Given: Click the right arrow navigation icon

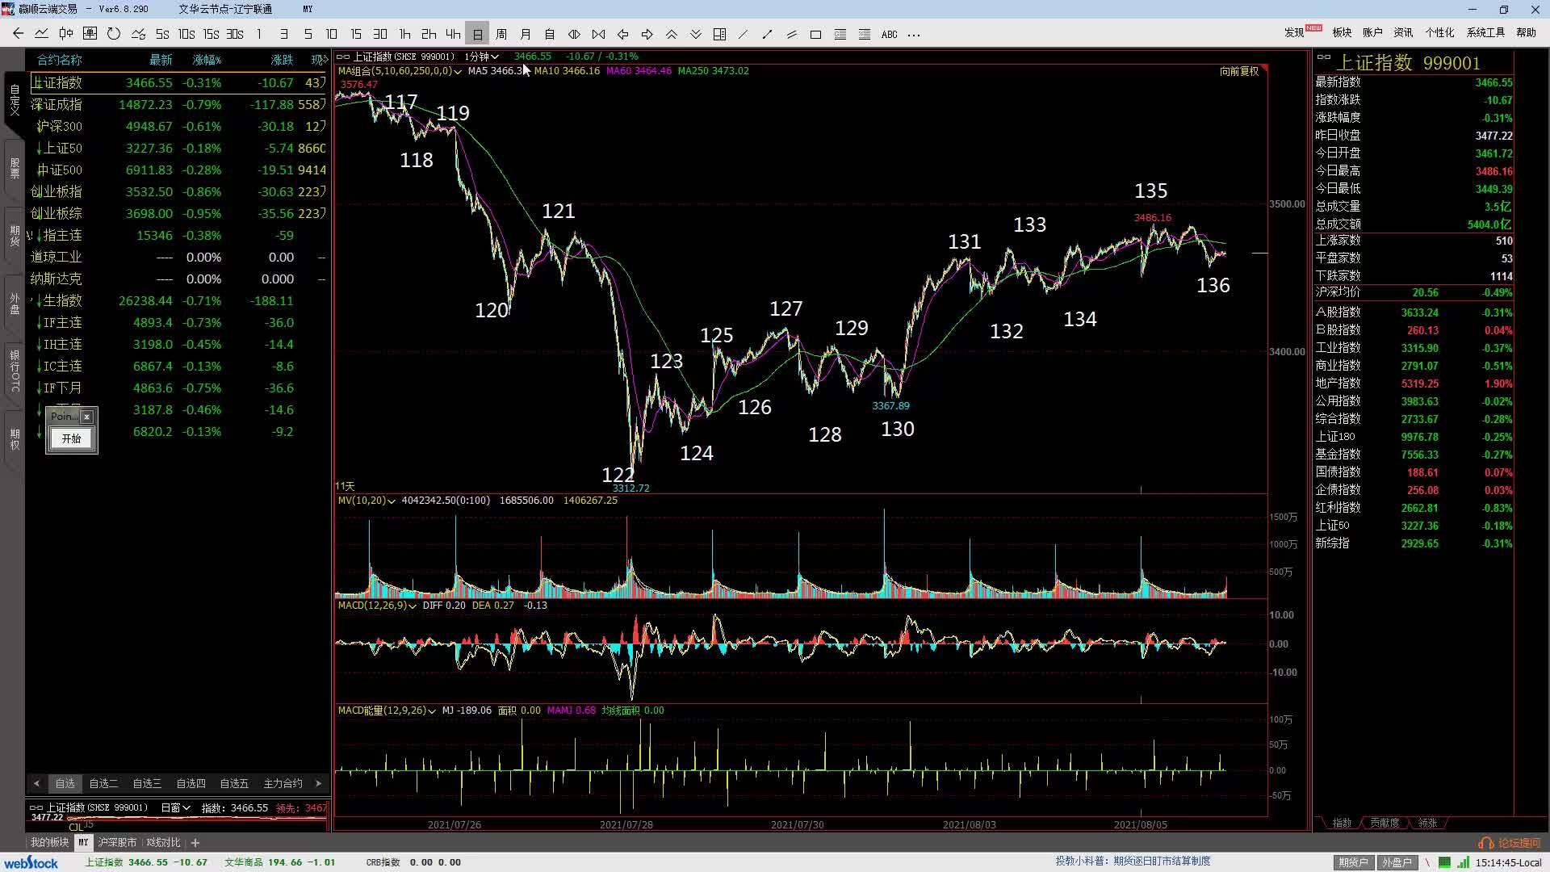Looking at the screenshot, I should click(x=647, y=34).
